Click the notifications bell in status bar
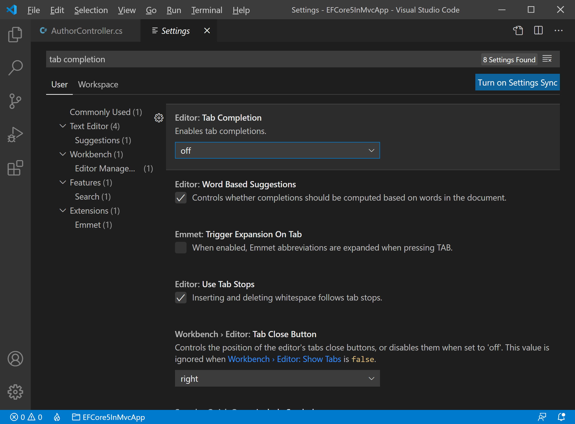The width and height of the screenshot is (575, 424). 561,417
